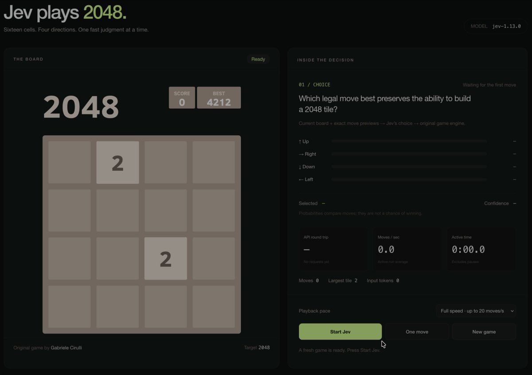The height and width of the screenshot is (375, 532).
Task: Click the SCORE box
Action: 182,98
